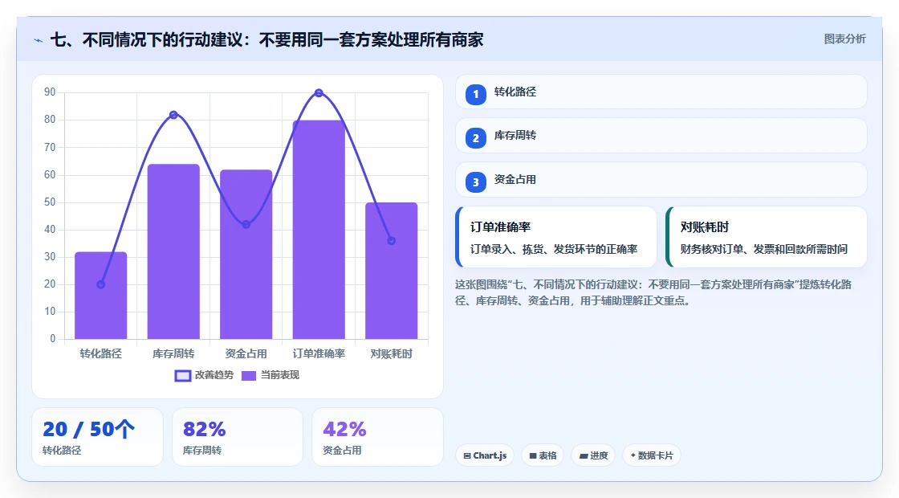The width and height of the screenshot is (899, 498).
Task: Click the 库存周转 list row text
Action: (515, 136)
